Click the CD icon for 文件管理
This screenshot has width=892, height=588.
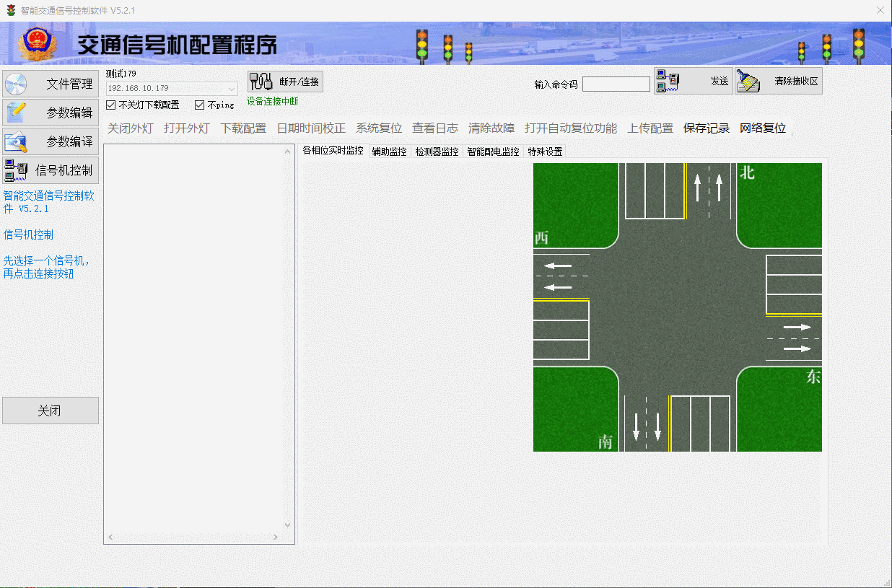click(x=15, y=84)
